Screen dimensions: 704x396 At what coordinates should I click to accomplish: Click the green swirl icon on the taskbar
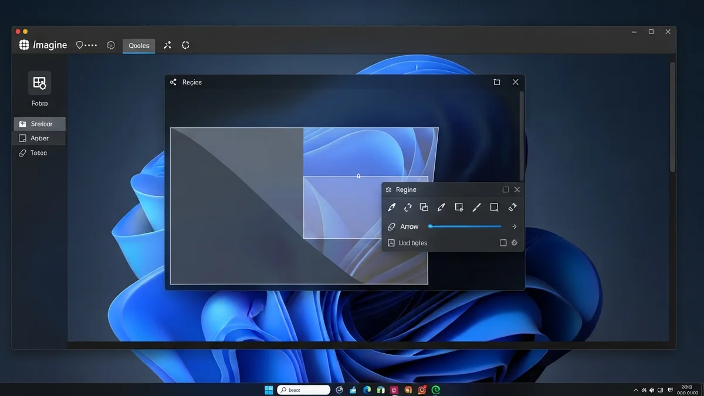(436, 390)
